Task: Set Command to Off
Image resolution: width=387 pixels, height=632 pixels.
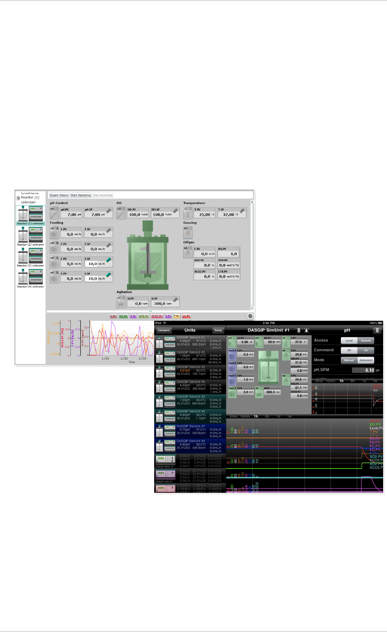Action: point(349,350)
